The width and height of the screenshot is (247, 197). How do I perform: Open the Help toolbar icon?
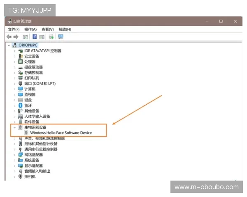(35, 37)
